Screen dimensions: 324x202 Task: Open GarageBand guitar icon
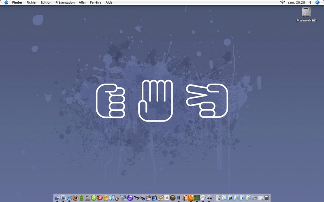118,198
